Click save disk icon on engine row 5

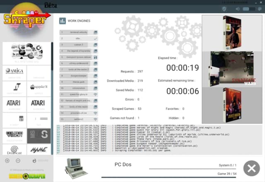click(x=95, y=57)
